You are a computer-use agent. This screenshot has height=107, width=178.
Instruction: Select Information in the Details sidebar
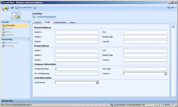coord(10,25)
